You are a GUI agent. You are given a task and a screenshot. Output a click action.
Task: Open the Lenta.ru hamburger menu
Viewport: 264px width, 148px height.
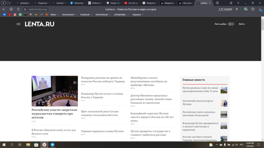click(18, 24)
